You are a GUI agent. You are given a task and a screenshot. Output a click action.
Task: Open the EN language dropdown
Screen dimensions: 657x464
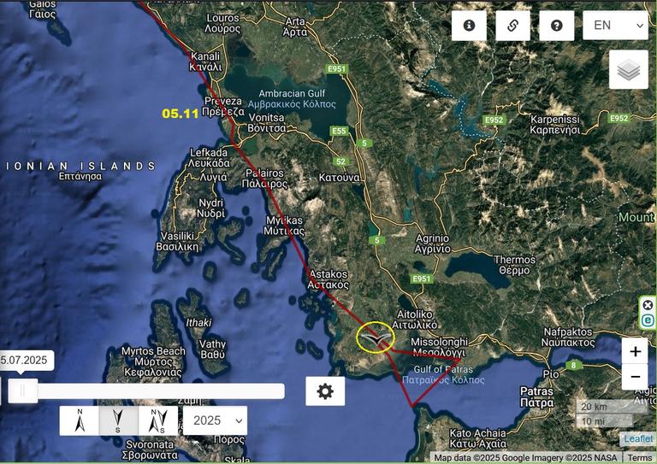pos(616,26)
